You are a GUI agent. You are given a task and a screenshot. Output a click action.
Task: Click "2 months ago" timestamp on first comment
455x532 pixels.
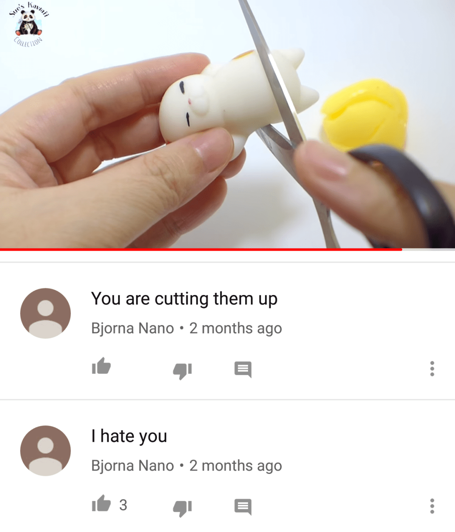coord(236,328)
